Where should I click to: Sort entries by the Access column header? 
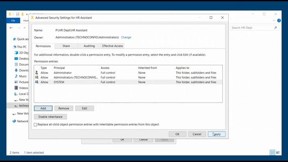105,68
